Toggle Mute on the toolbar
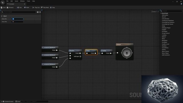This screenshot has height=103, width=183. (27, 7)
